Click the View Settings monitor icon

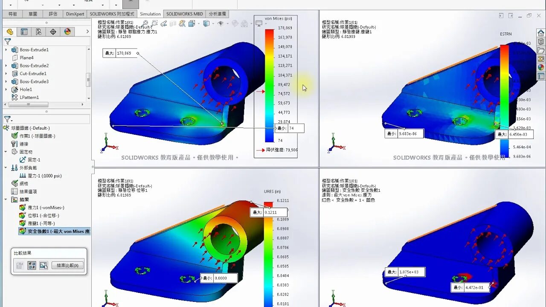(x=258, y=23)
